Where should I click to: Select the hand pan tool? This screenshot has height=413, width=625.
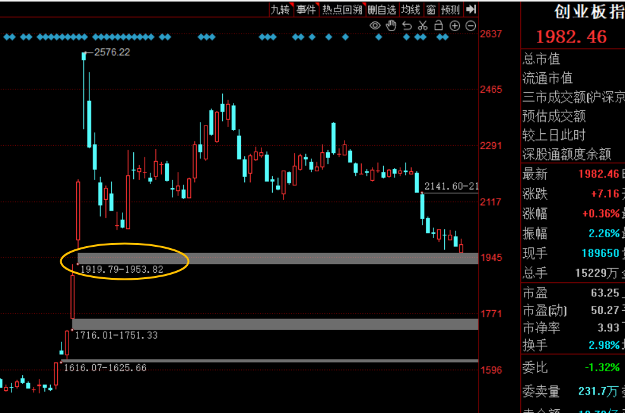(391, 25)
